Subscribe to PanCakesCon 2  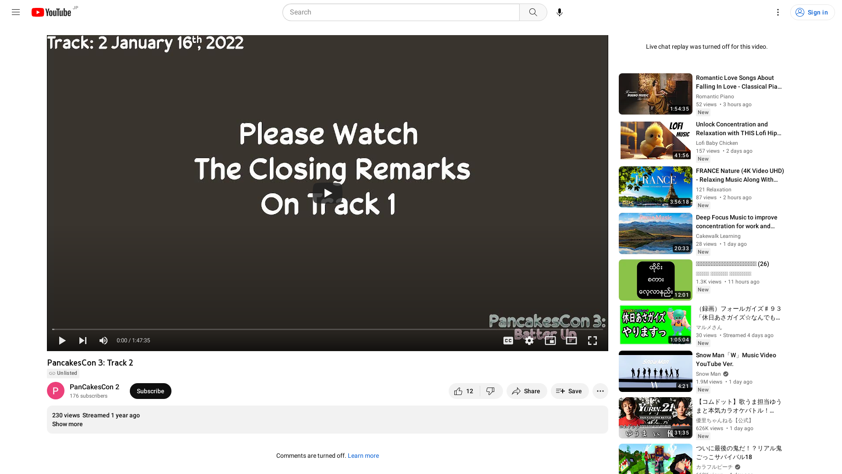coord(150,391)
